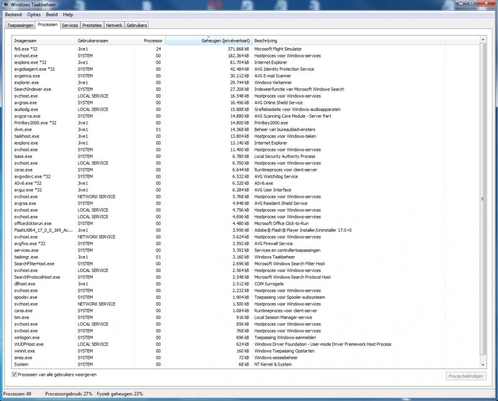Open the Help menu
The width and height of the screenshot is (498, 401).
point(68,15)
